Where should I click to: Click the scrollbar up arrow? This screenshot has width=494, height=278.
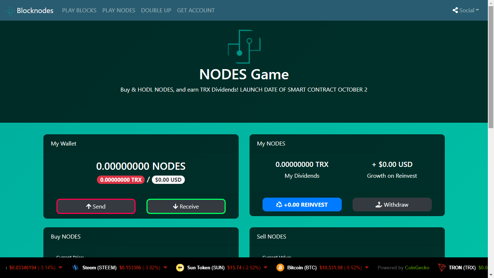(491, 3)
